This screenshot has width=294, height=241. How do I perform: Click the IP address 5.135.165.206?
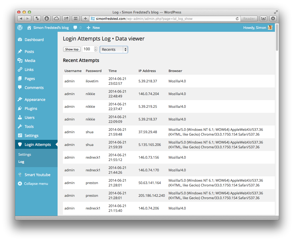click(x=150, y=145)
